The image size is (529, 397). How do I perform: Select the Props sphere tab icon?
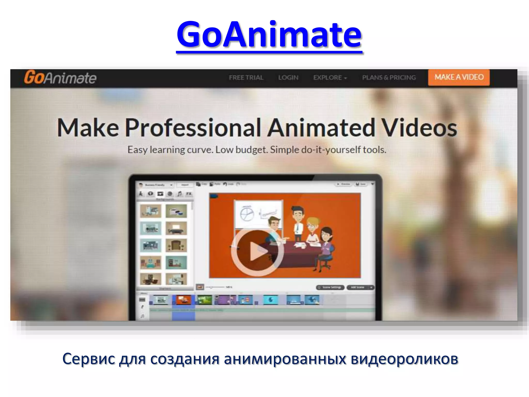click(170, 194)
